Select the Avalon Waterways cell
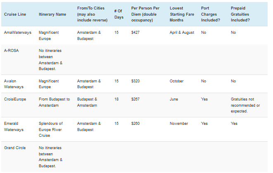Screen dimensions: 273x173 pyautogui.click(x=14, y=84)
